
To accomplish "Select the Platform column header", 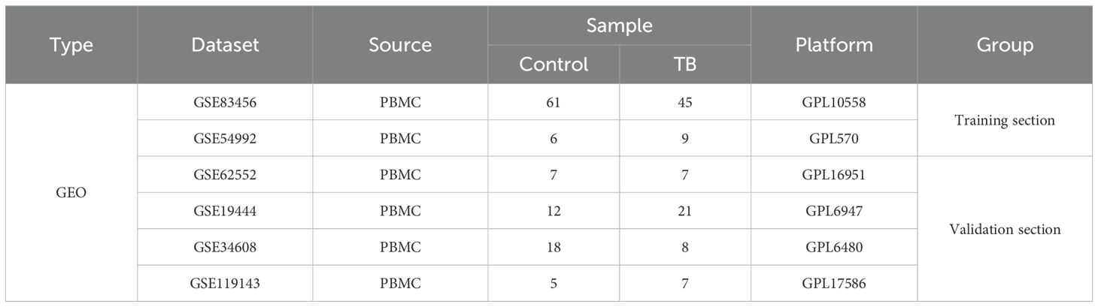I will click(x=834, y=45).
